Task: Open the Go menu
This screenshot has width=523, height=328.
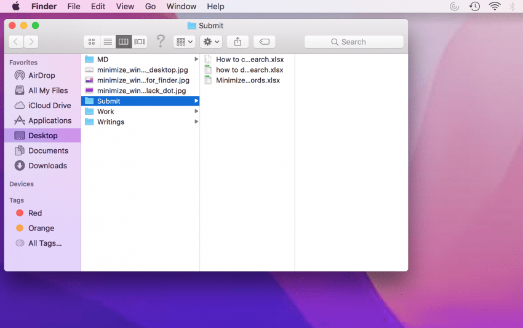Action: point(150,6)
